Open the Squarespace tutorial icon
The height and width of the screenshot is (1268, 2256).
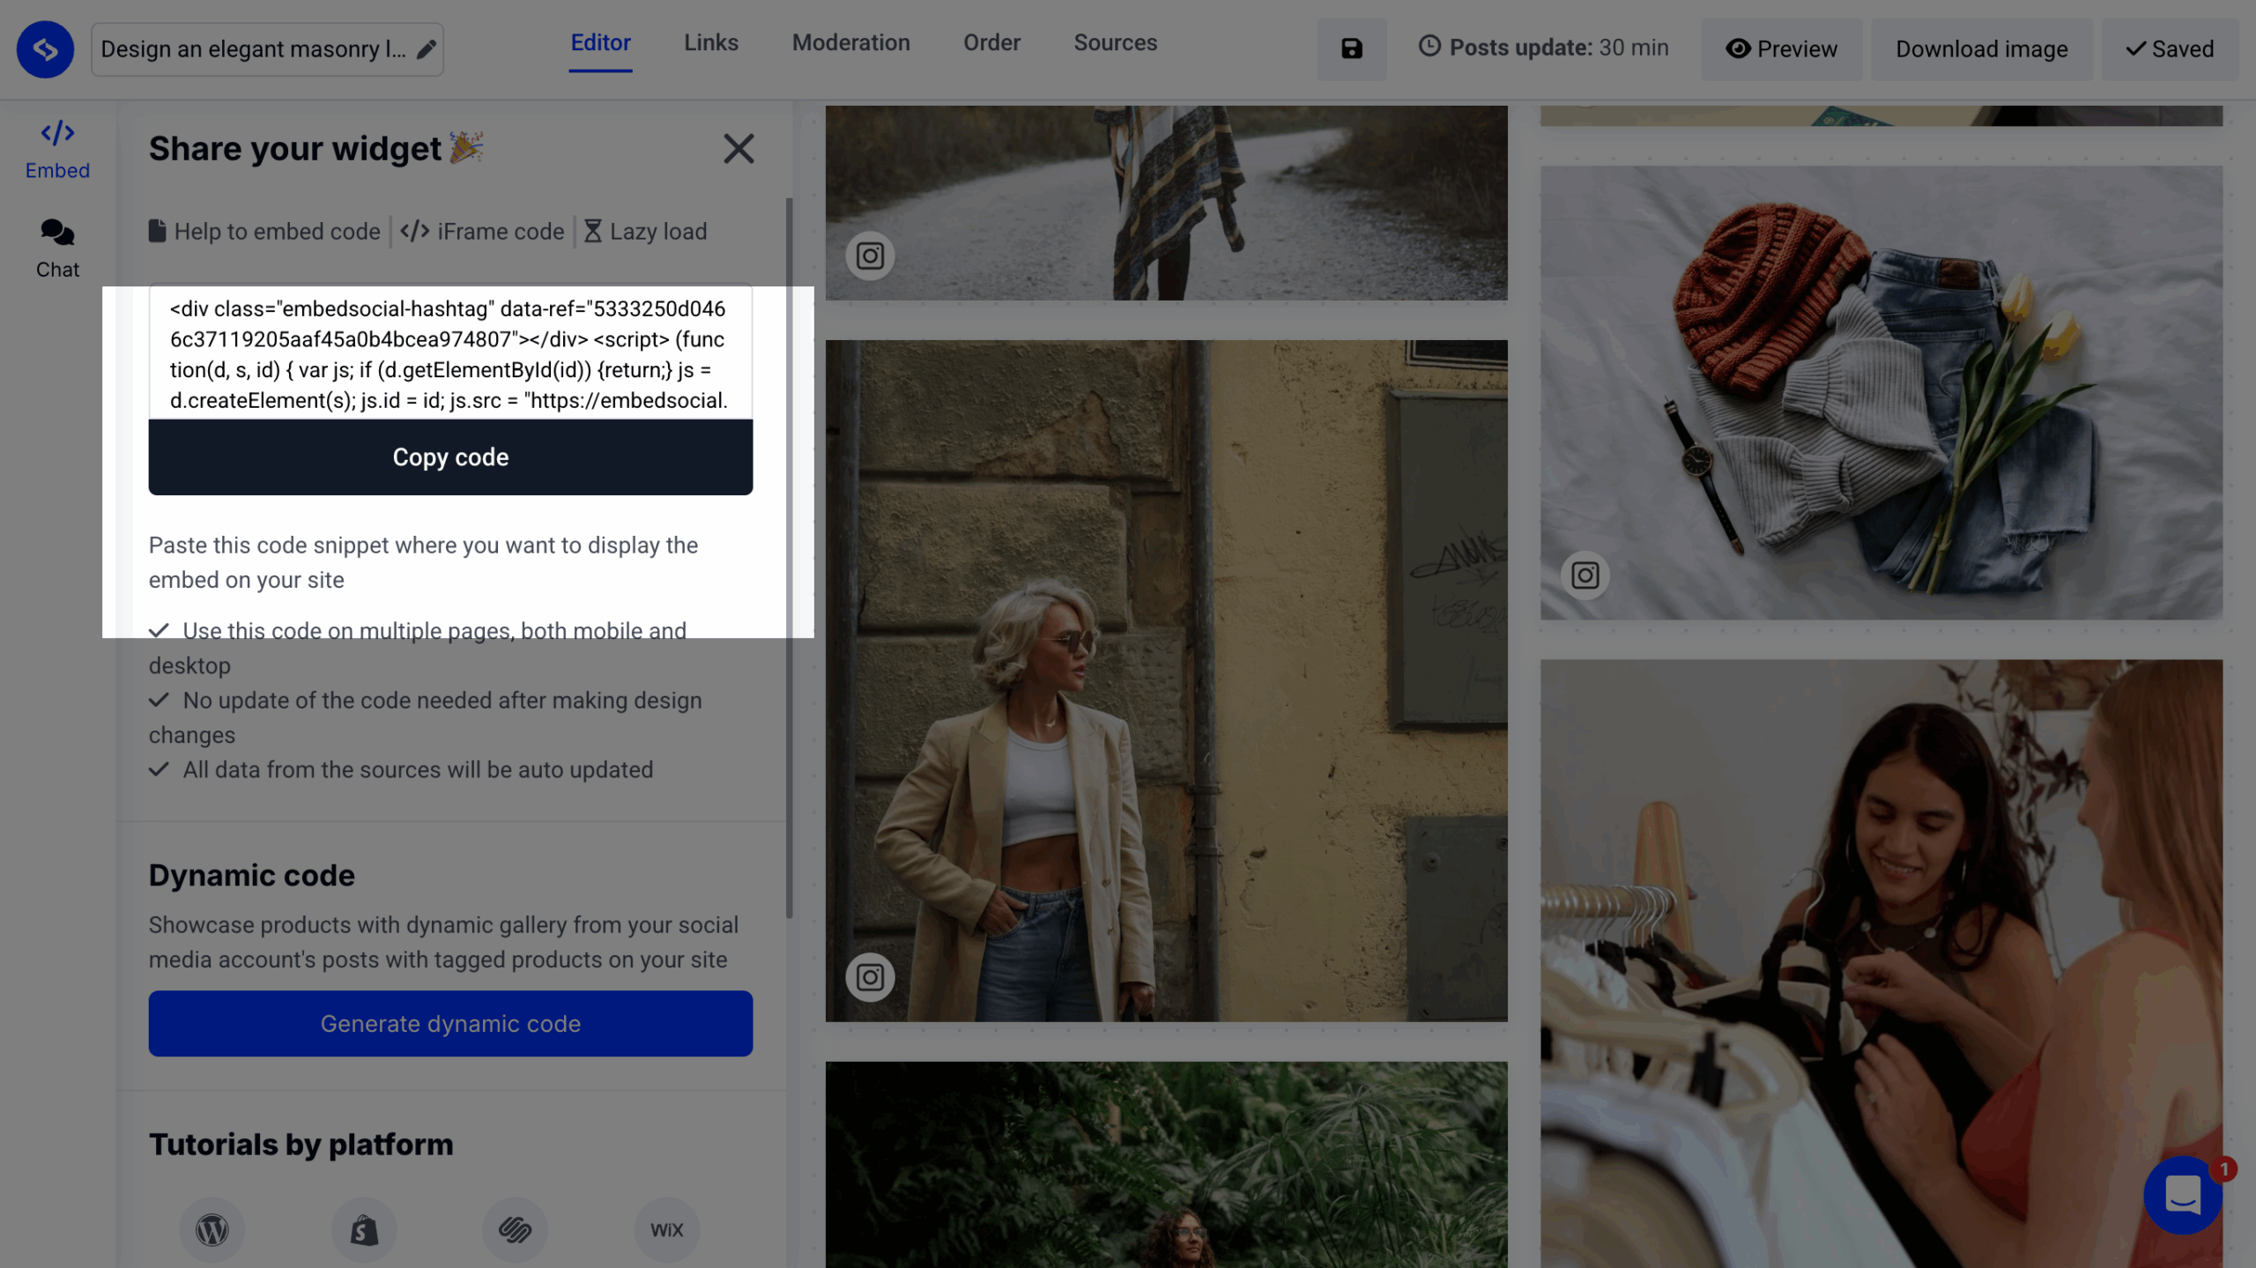[x=516, y=1228]
